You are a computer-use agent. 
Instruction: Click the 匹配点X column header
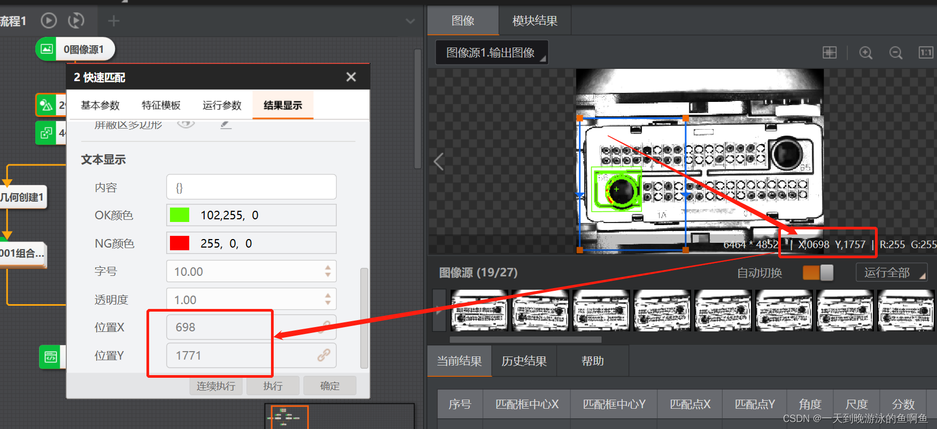(690, 404)
